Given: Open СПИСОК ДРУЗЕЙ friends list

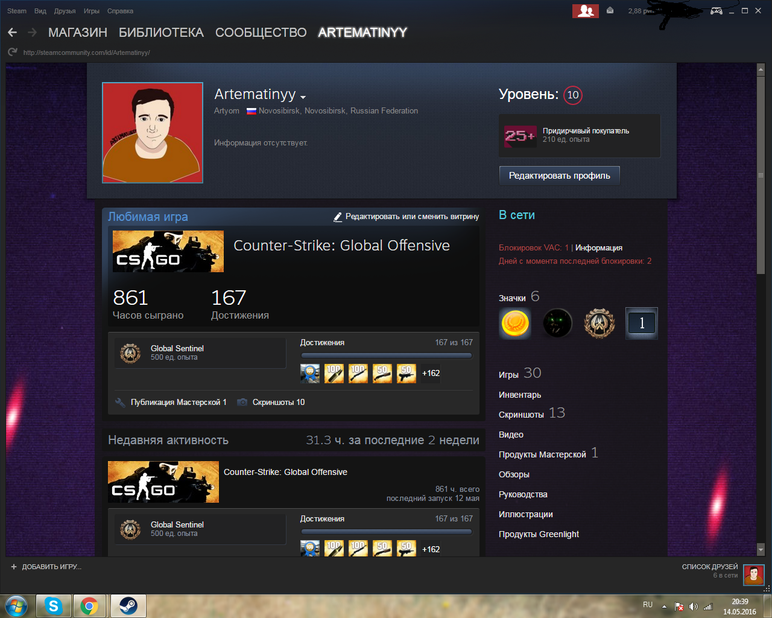Looking at the screenshot, I should [710, 567].
